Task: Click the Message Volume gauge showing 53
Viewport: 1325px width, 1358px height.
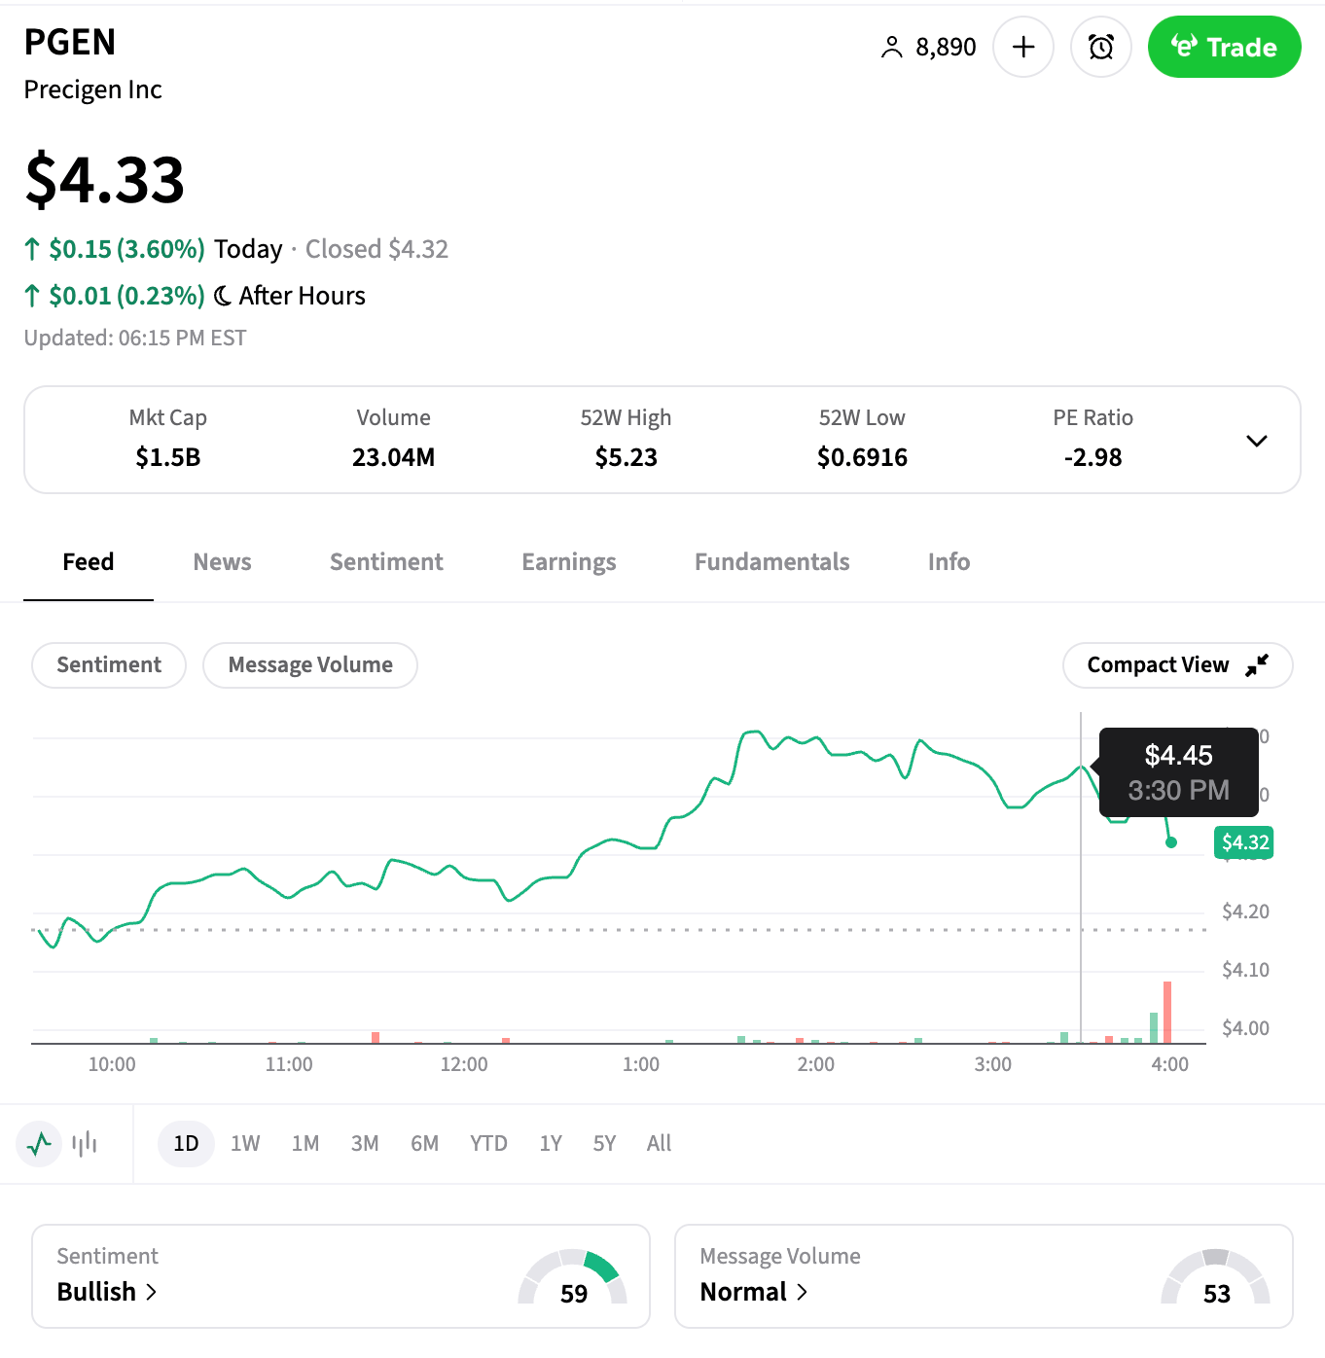Action: tap(1216, 1278)
